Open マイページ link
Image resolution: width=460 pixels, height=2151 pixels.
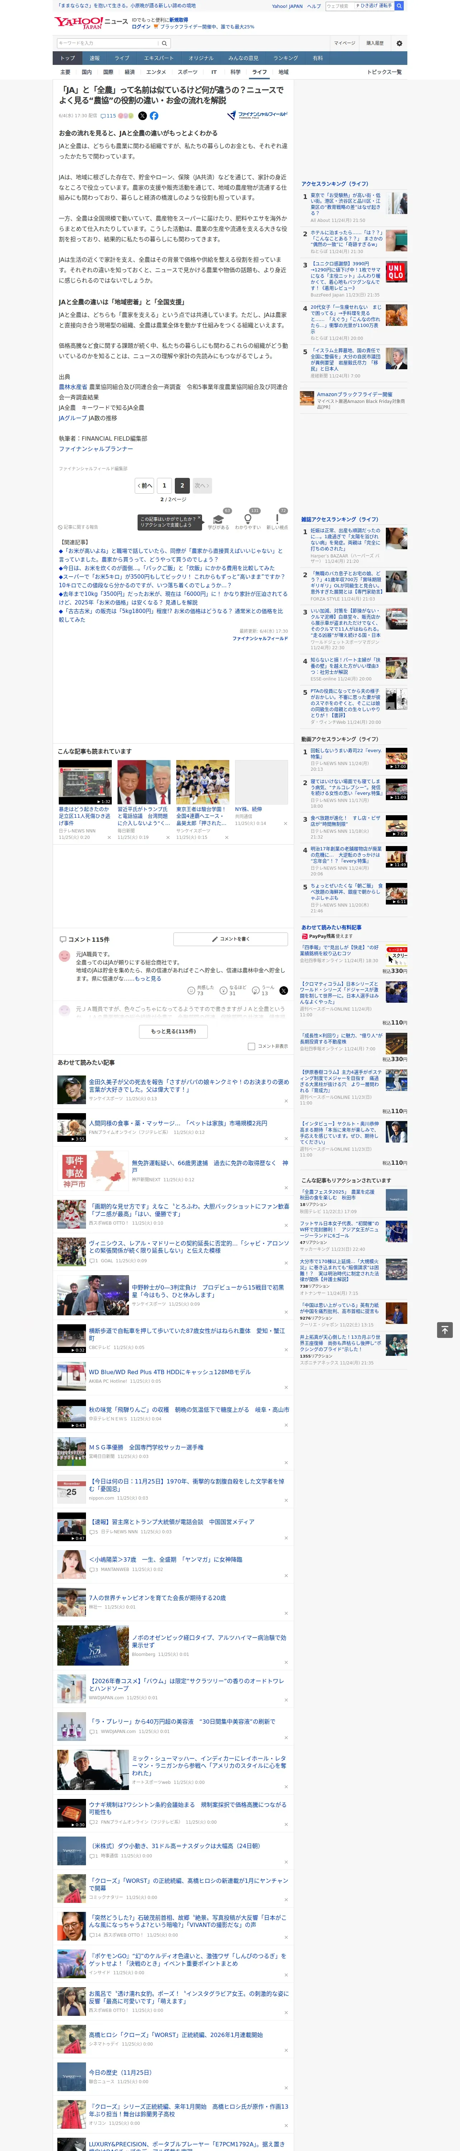[x=344, y=43]
